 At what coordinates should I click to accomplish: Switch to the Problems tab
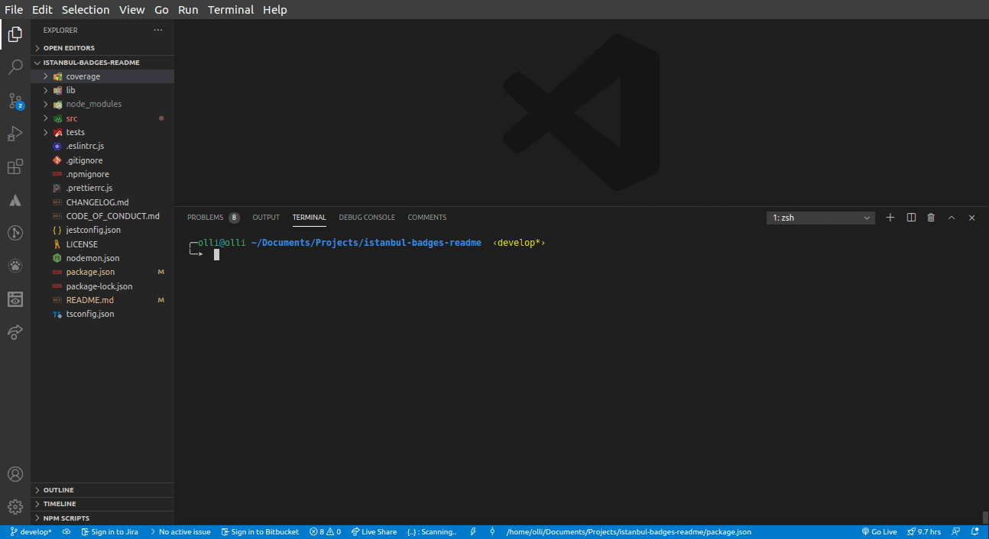coord(213,218)
